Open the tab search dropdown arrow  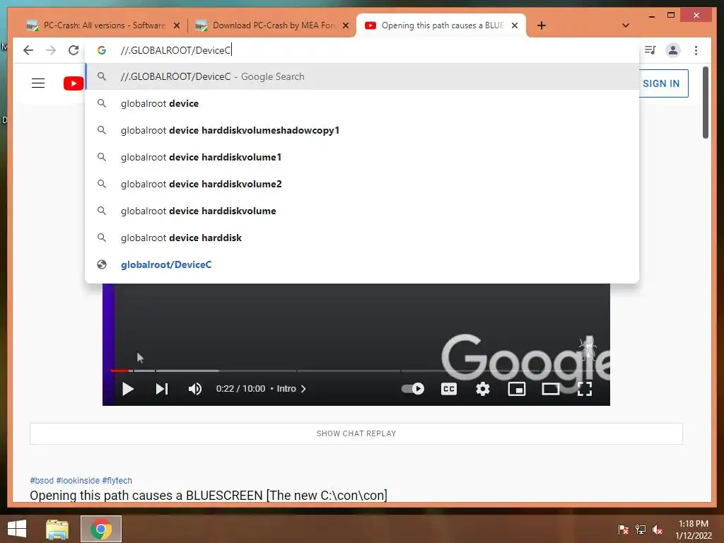pyautogui.click(x=626, y=25)
